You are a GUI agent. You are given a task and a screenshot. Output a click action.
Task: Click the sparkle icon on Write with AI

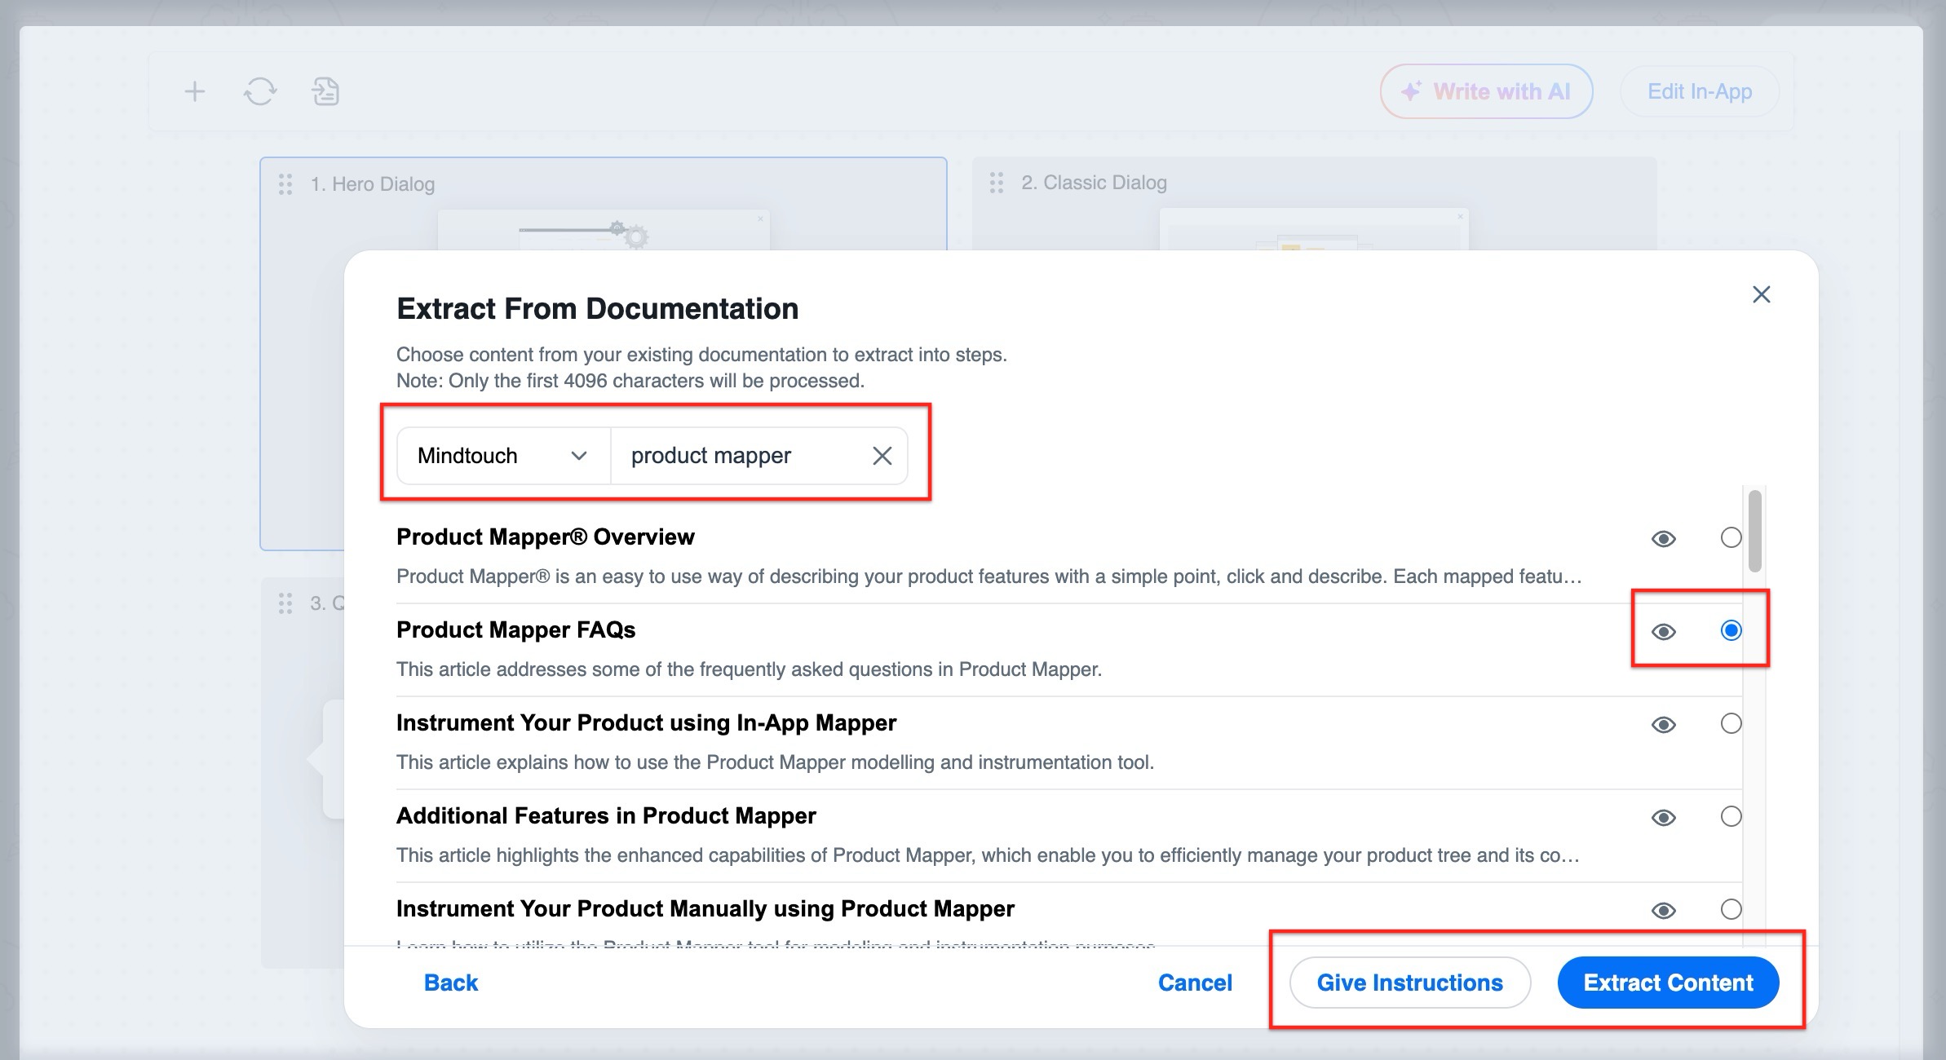1412,90
